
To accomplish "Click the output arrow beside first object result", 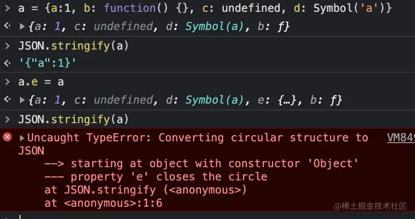I will click(x=7, y=27).
